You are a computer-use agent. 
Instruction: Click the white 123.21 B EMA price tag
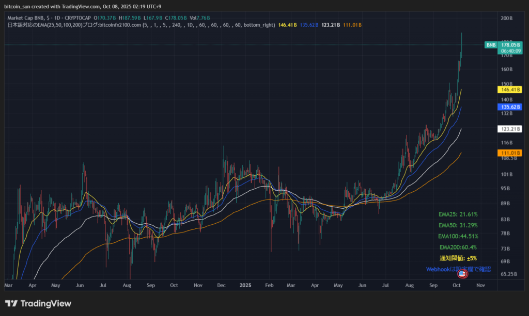[509, 129]
